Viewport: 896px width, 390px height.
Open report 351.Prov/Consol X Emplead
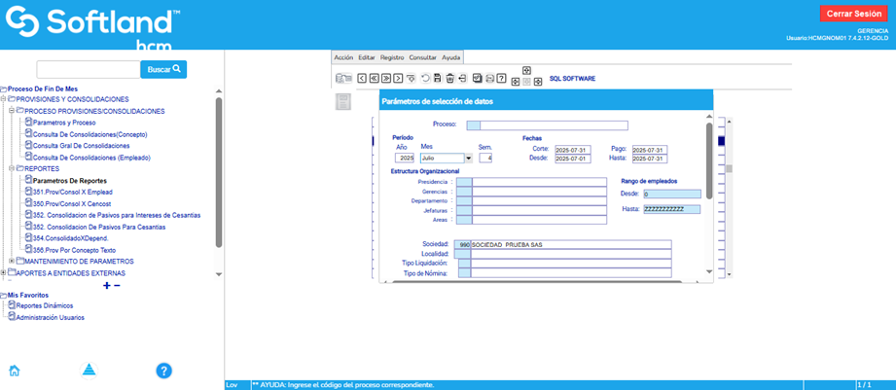click(73, 192)
